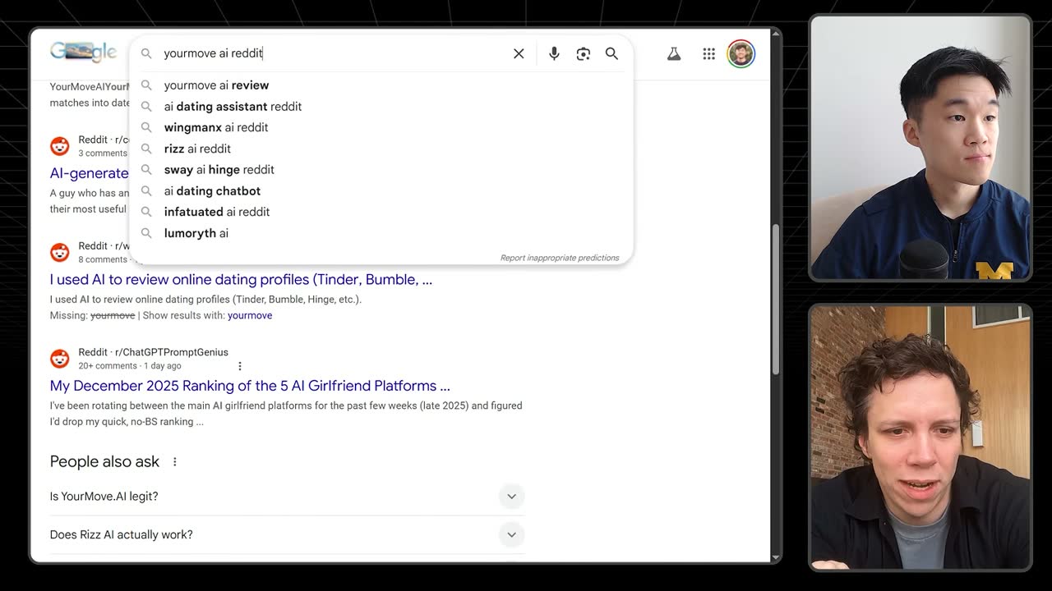
Task: Select suggestion 'yourmove ai review'
Action: click(381, 85)
